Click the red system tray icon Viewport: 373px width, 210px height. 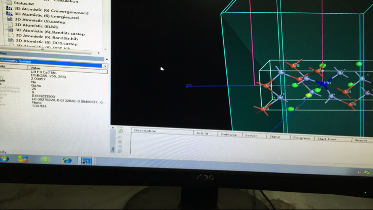pos(359,172)
